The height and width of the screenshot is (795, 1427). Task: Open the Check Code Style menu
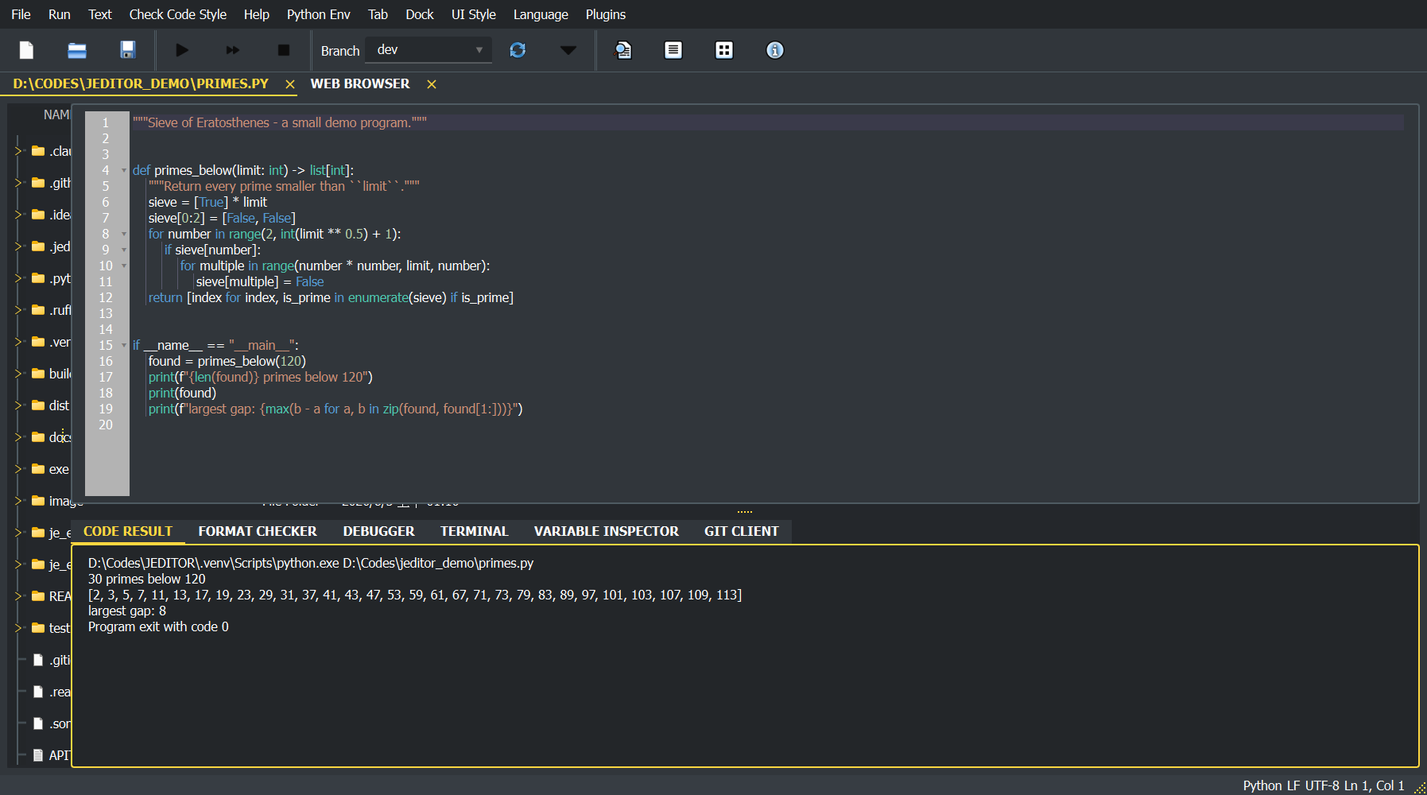(178, 14)
